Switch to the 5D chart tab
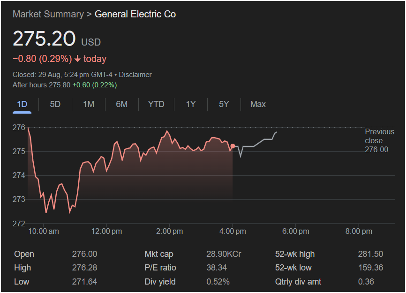The width and height of the screenshot is (406, 293). coord(55,104)
